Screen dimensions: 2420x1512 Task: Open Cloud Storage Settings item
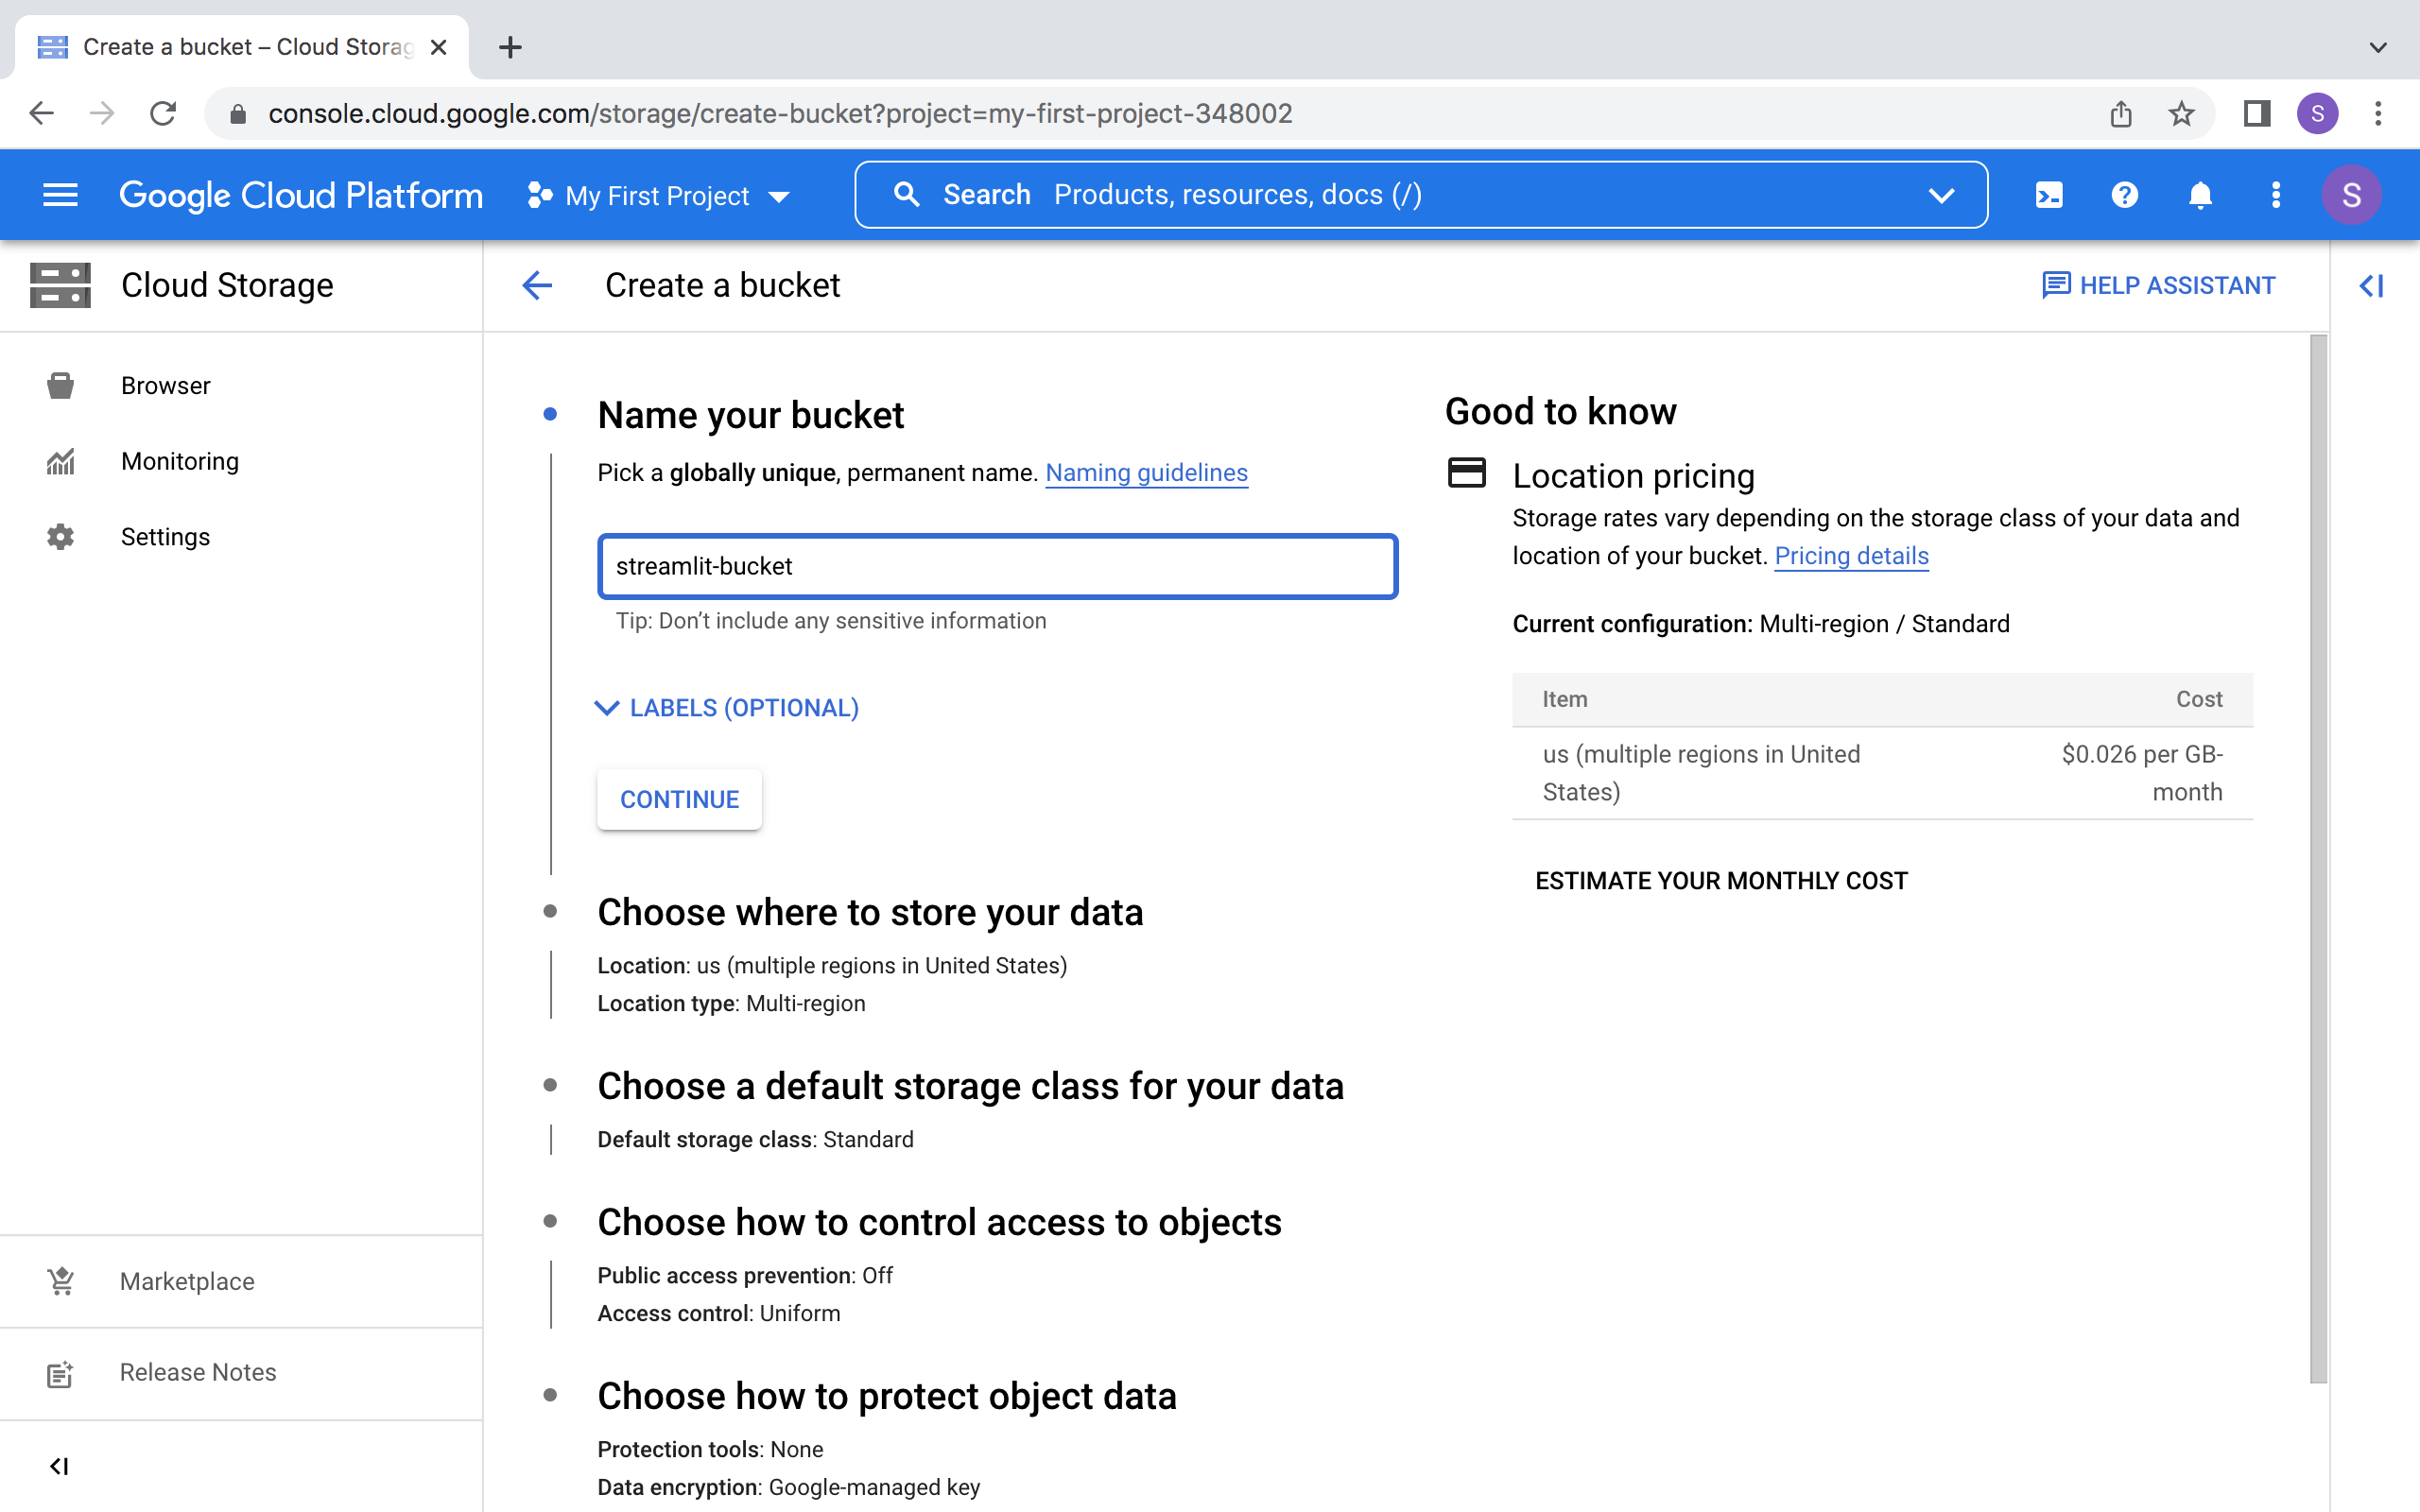[x=165, y=537]
